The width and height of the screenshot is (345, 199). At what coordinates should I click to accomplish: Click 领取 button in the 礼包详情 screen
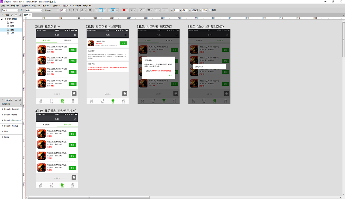pos(123,43)
